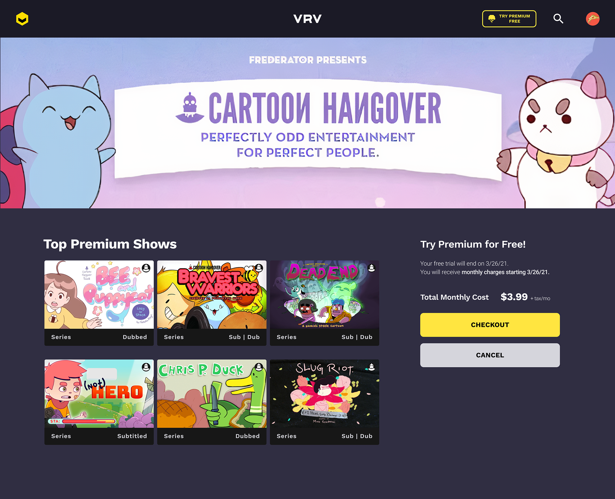615x499 pixels.
Task: Click the channel badge on Slug Riot thumbnail
Action: coord(372,367)
